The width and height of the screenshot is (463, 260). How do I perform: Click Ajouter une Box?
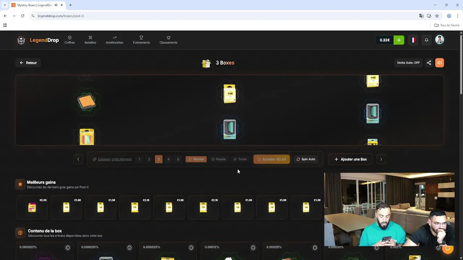point(351,159)
